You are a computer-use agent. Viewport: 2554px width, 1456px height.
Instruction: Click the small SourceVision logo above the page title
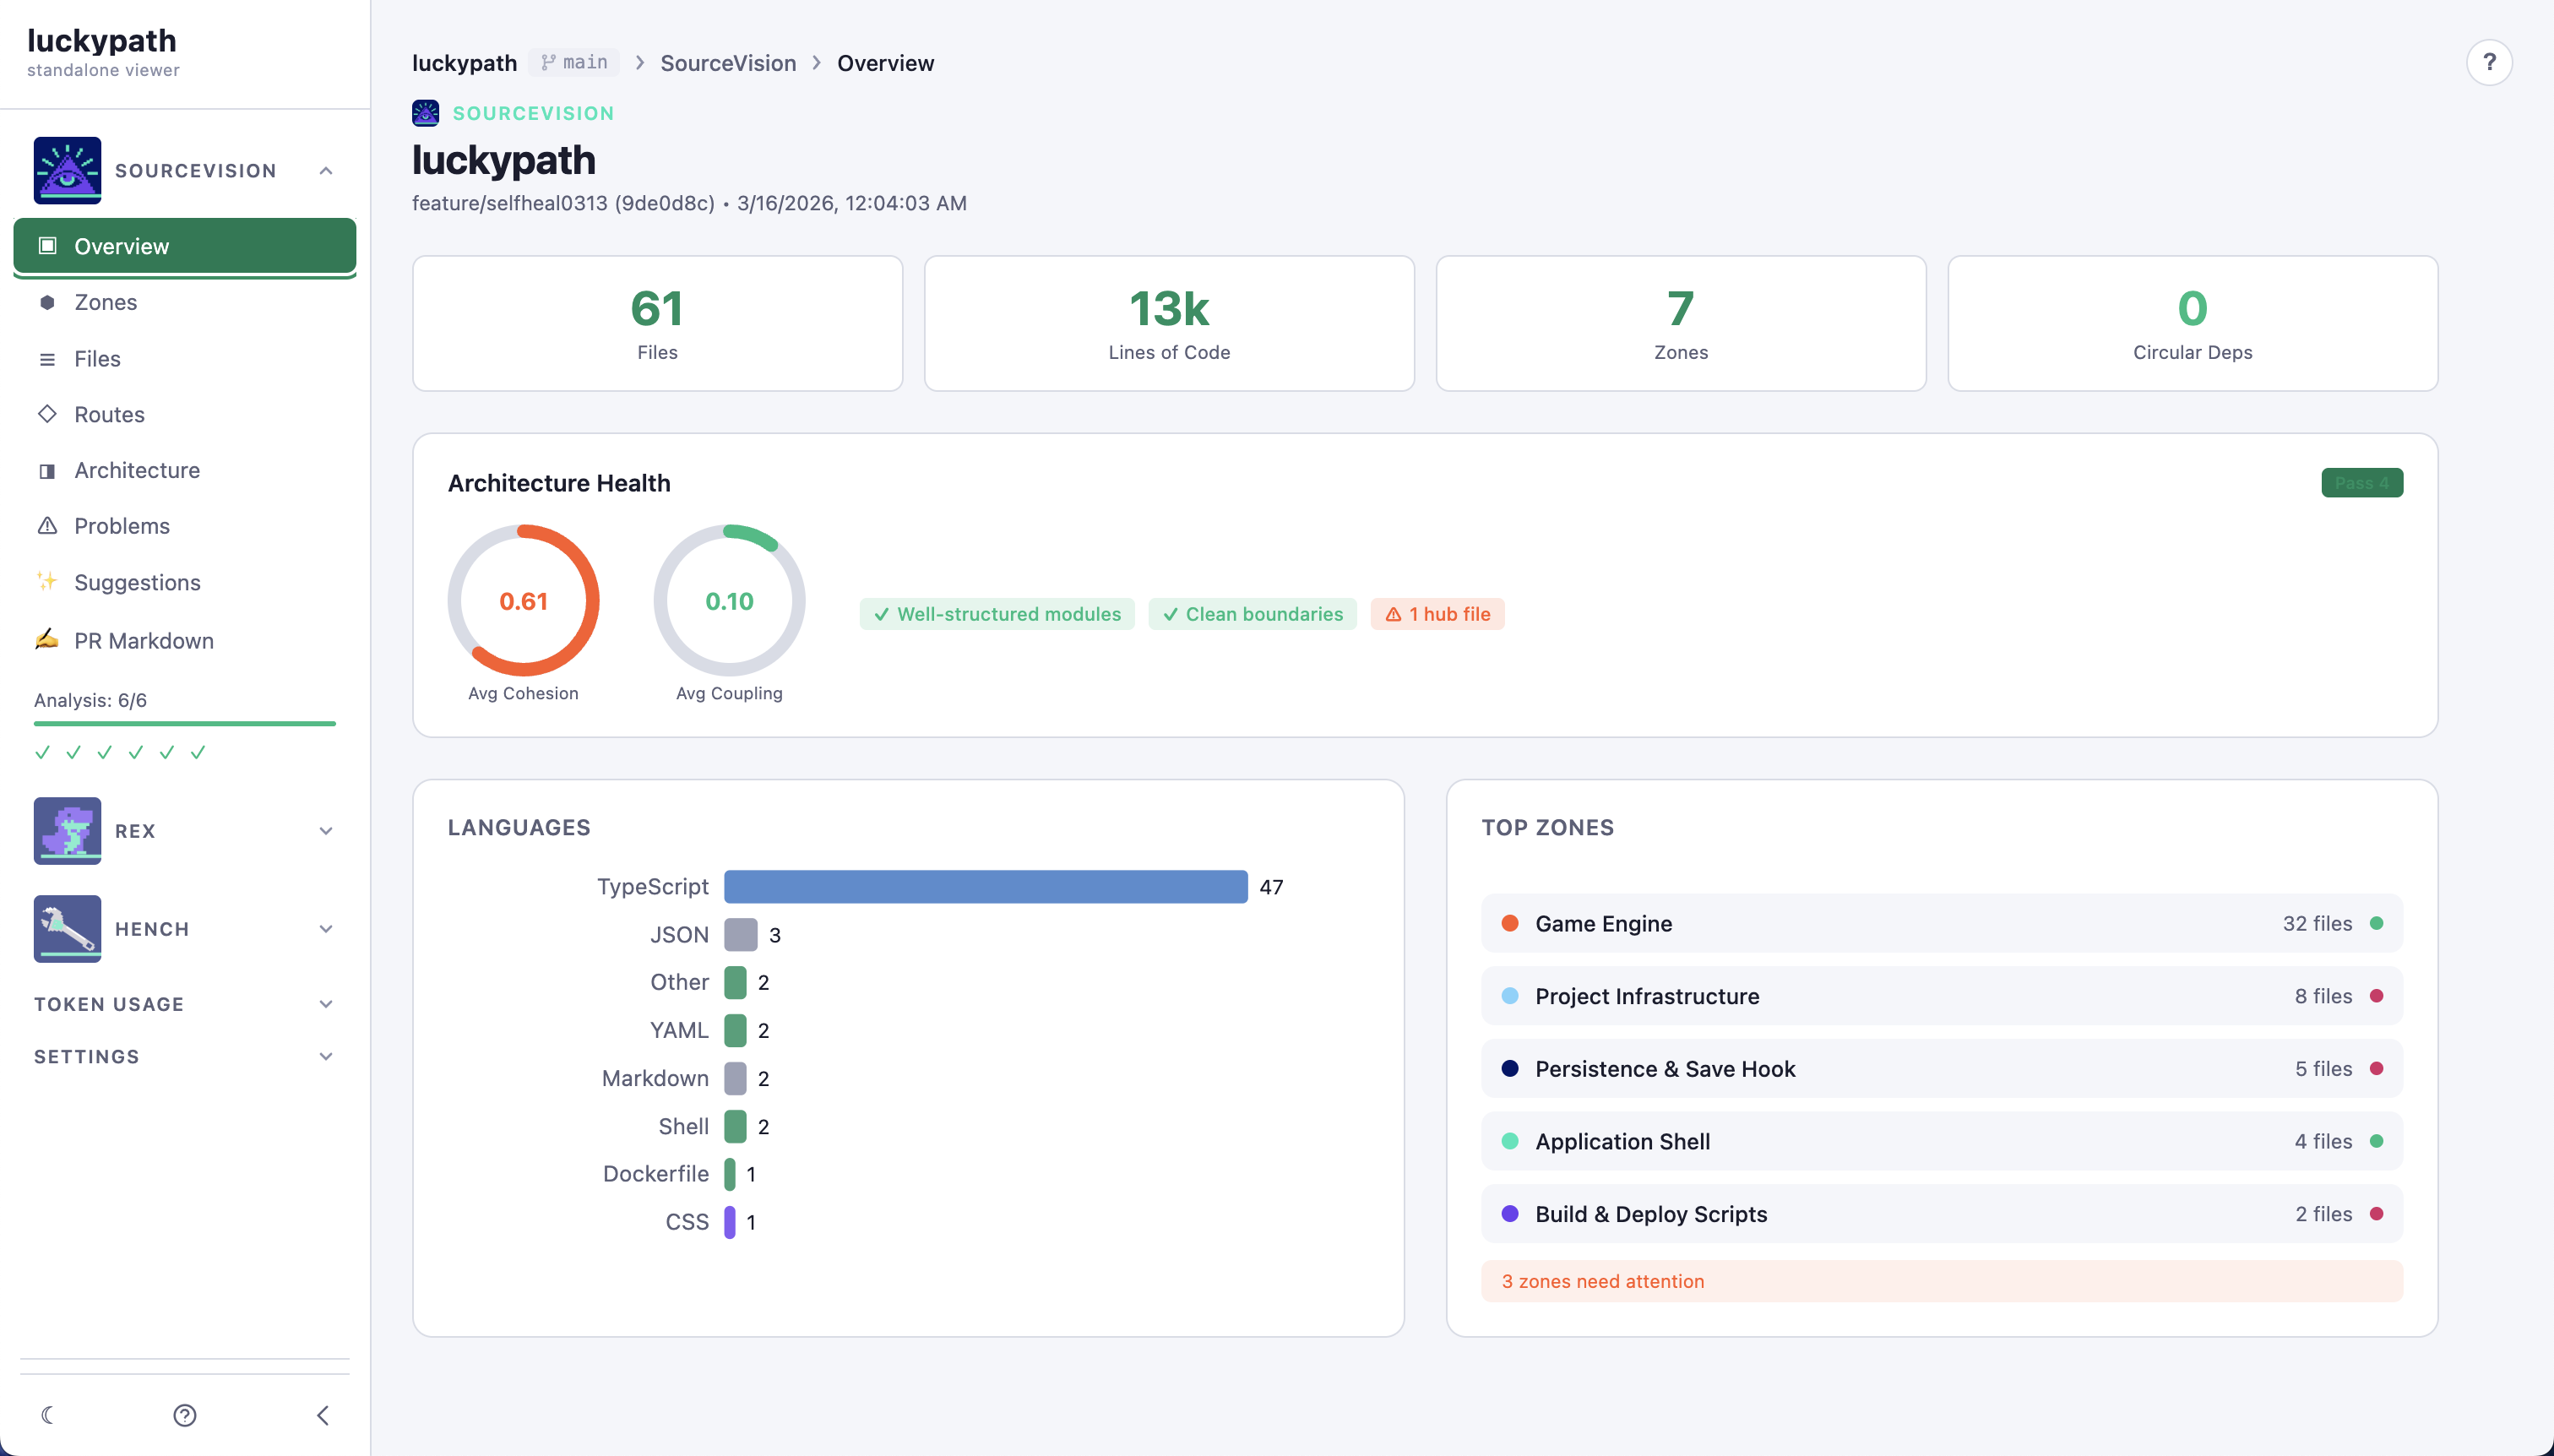pyautogui.click(x=425, y=113)
